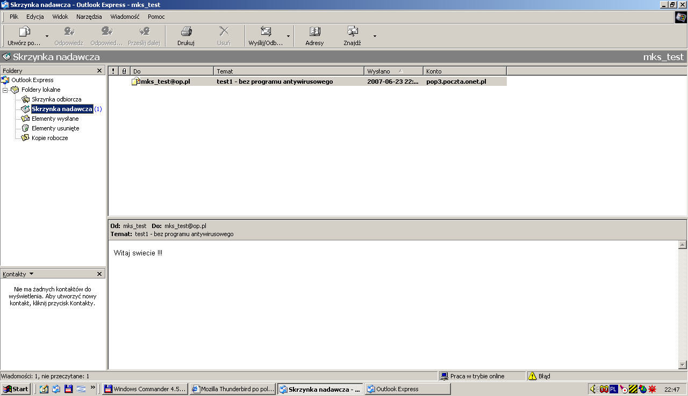Switch to the Outlook Express taskbar button

click(x=408, y=389)
